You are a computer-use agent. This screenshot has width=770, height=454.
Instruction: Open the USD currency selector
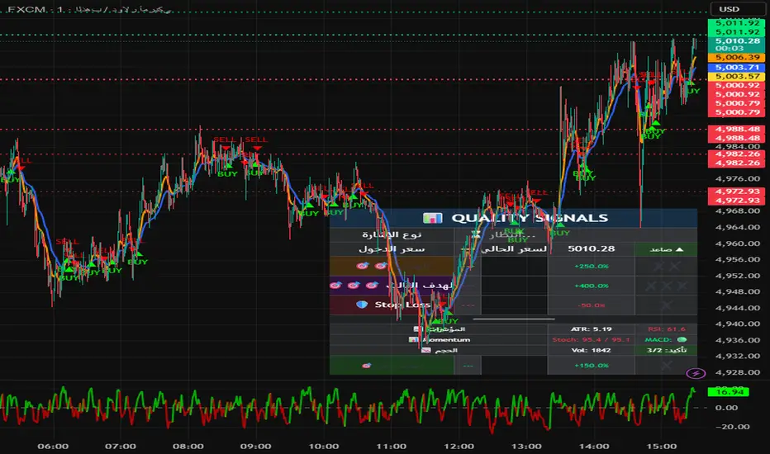[737, 9]
